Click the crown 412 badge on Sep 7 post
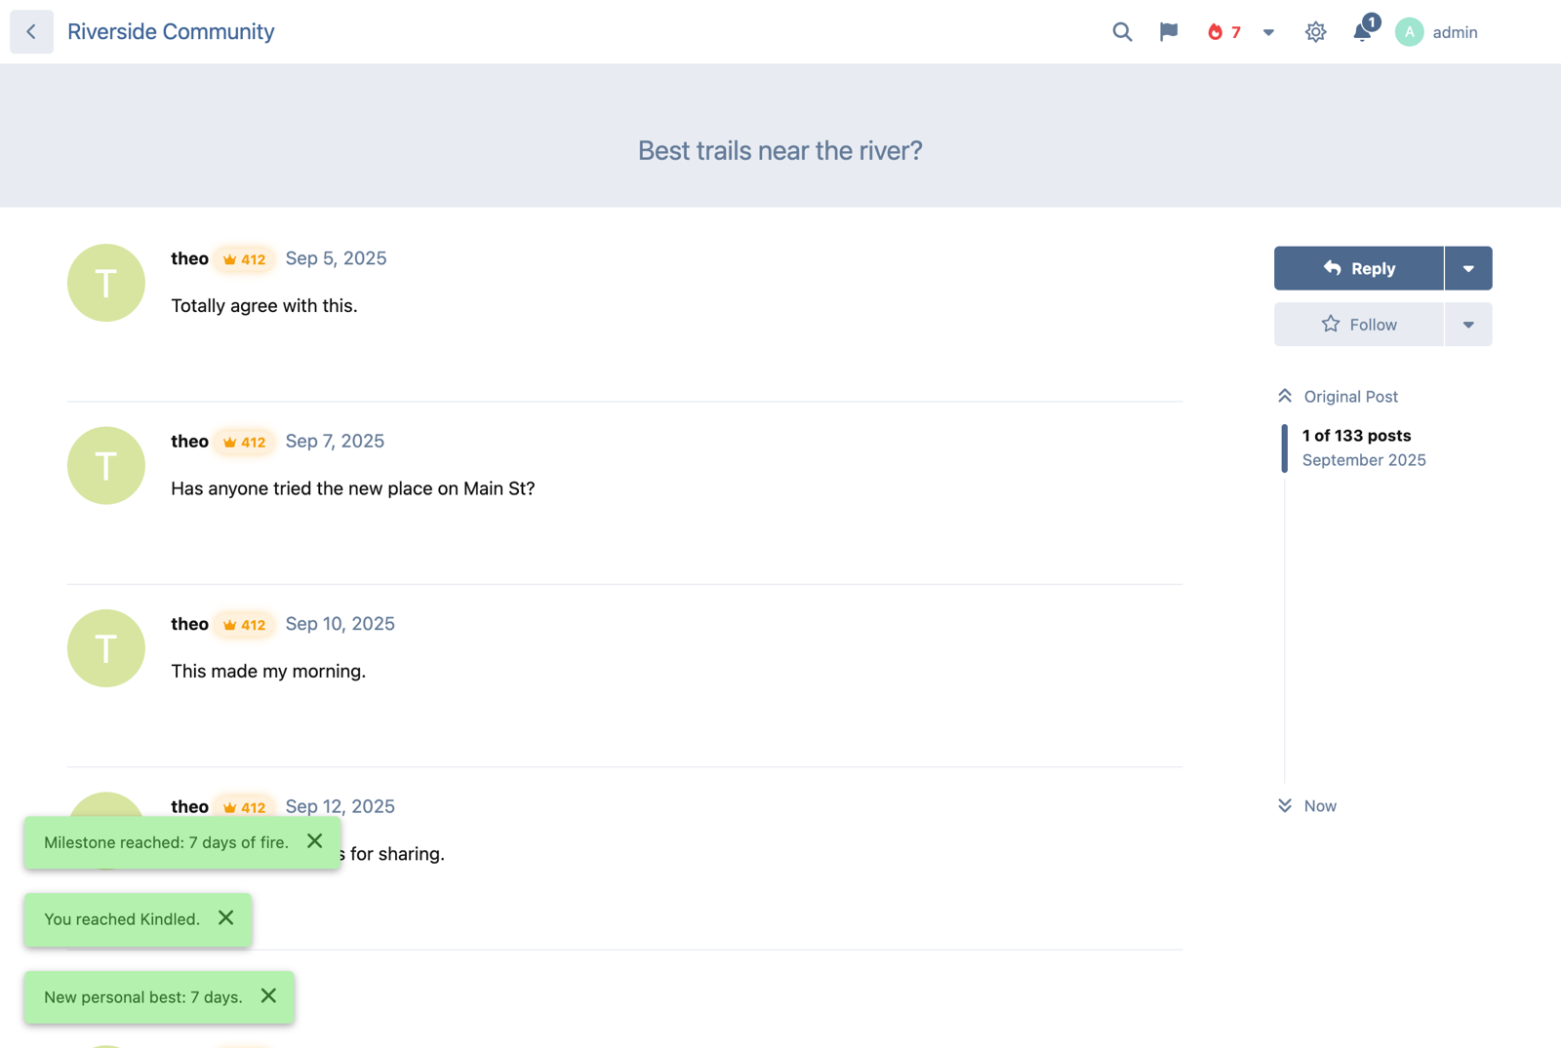Image resolution: width=1561 pixels, height=1048 pixels. pyautogui.click(x=244, y=442)
